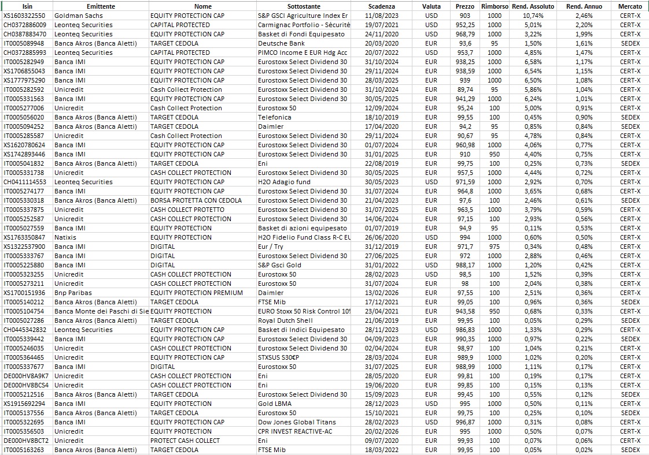The image size is (649, 455).
Task: Select the Emittente column header
Action: [x=101, y=6]
